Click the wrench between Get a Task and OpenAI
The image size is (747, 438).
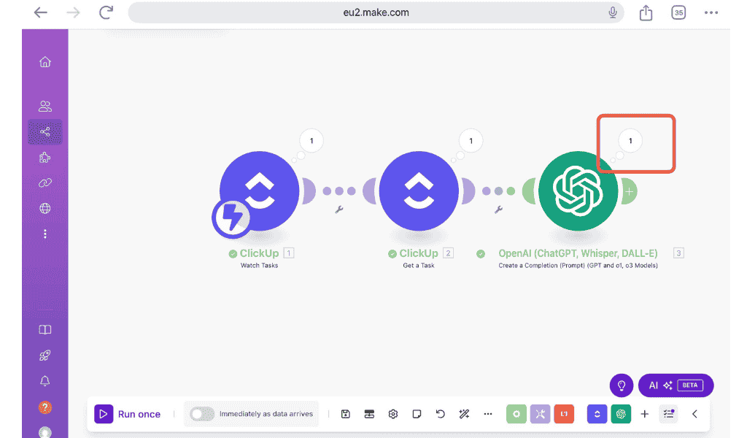(x=498, y=210)
